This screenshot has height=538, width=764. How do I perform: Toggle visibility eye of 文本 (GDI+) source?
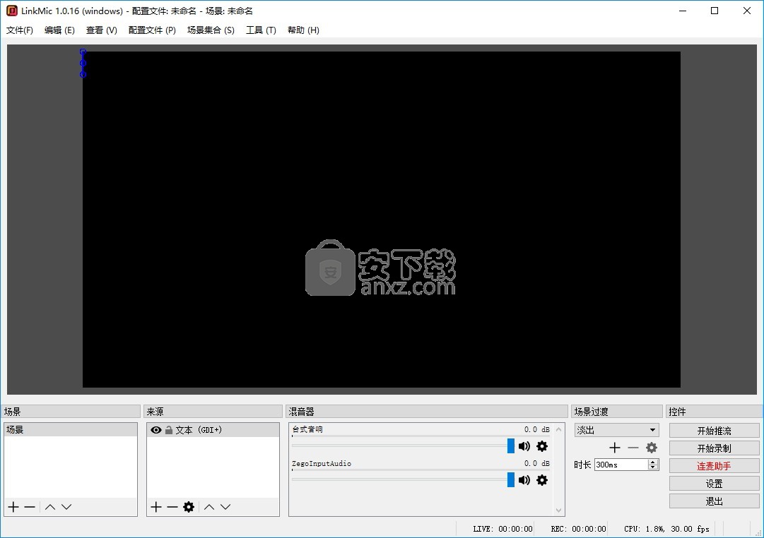[x=156, y=430]
